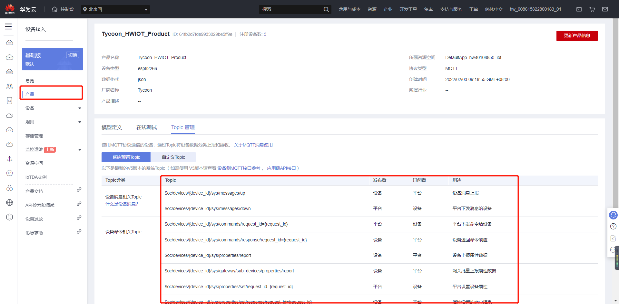The width and height of the screenshot is (619, 304).
Task: Click the stacked double-cloud icon
Action: click(x=10, y=115)
